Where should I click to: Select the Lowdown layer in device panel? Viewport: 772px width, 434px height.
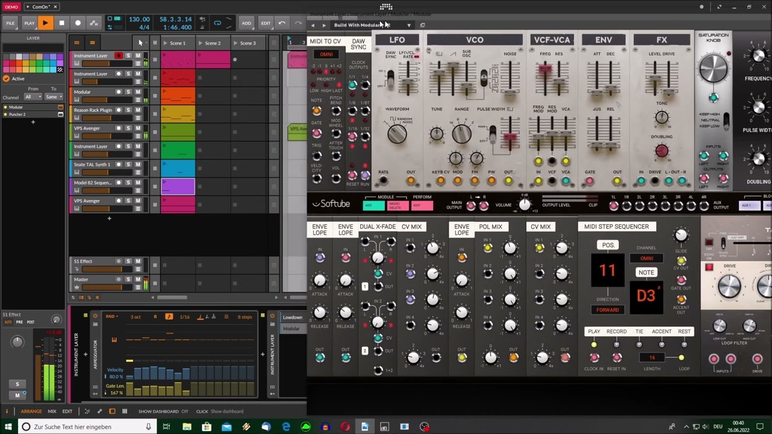point(293,318)
